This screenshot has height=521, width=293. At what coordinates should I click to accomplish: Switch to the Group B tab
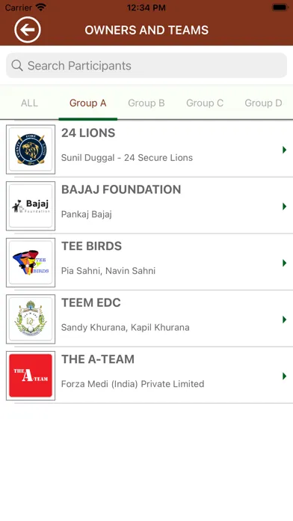pos(146,103)
